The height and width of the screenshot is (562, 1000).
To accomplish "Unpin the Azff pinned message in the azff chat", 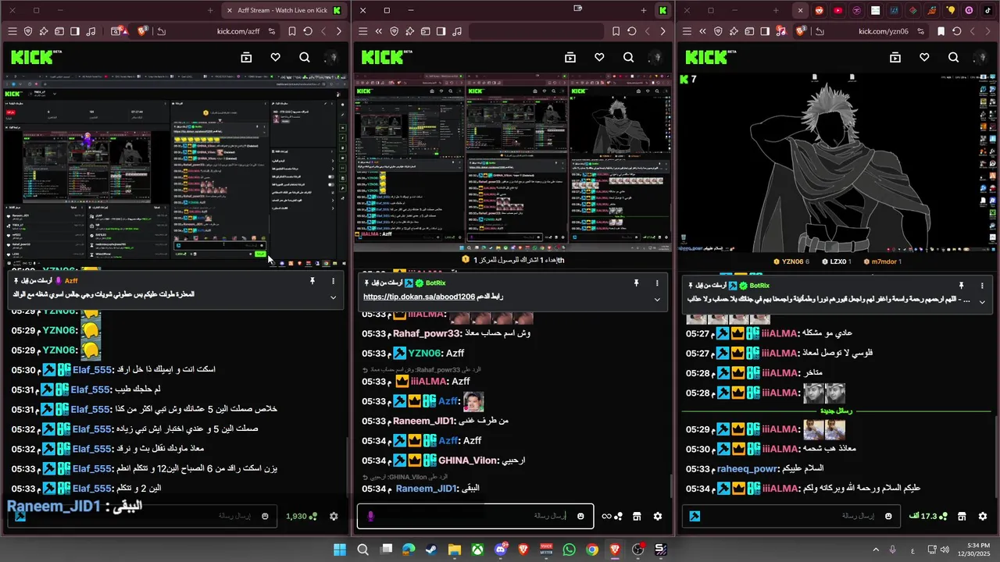I will [x=312, y=281].
